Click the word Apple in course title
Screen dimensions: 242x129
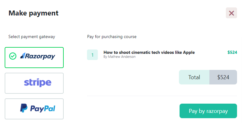click(x=188, y=52)
